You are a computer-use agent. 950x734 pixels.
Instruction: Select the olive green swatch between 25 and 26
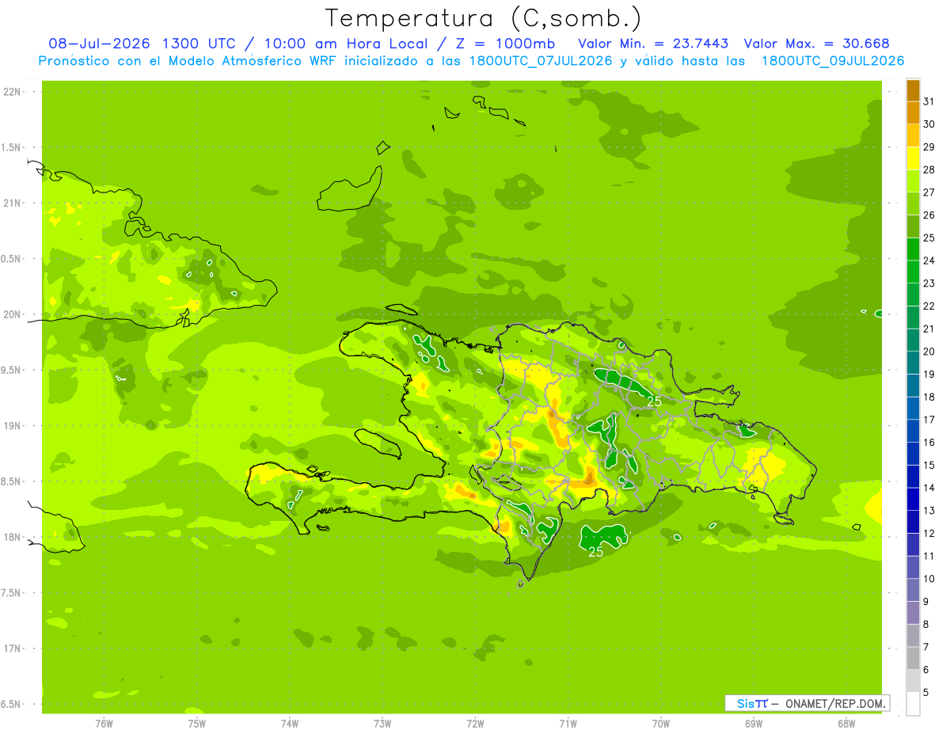[x=913, y=226]
